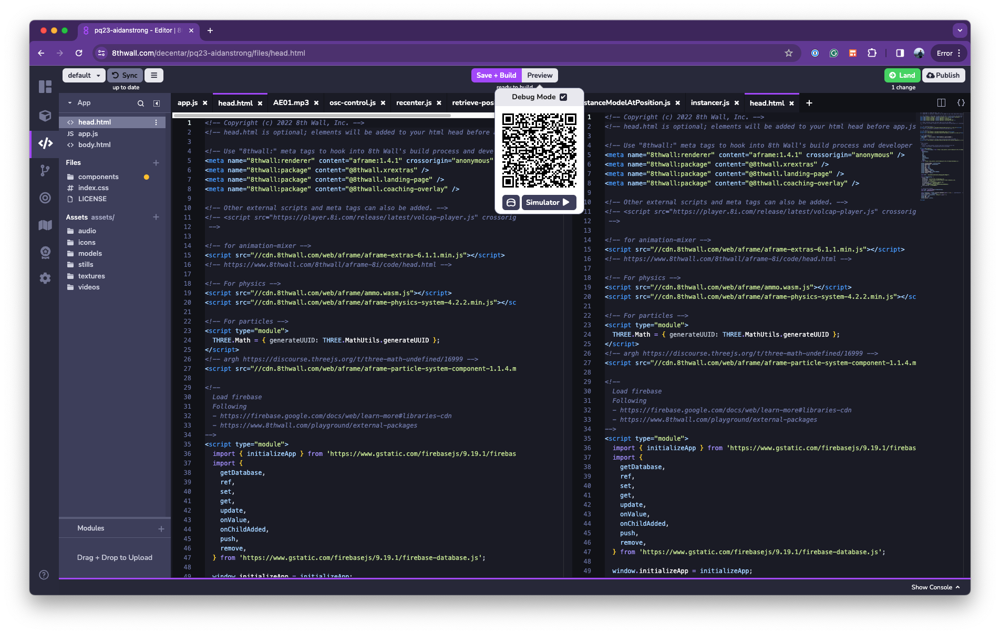Screen dimensions: 1000x634
Task: Reload the browser page
Action: (x=79, y=53)
